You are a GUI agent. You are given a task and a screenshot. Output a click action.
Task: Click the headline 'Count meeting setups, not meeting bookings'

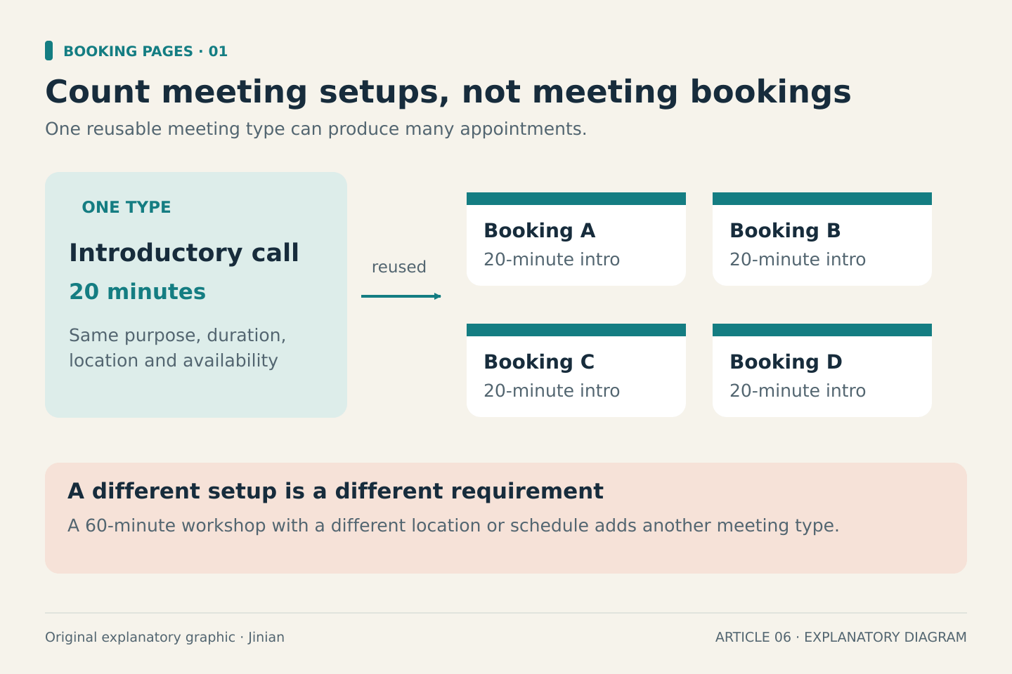[x=448, y=93]
